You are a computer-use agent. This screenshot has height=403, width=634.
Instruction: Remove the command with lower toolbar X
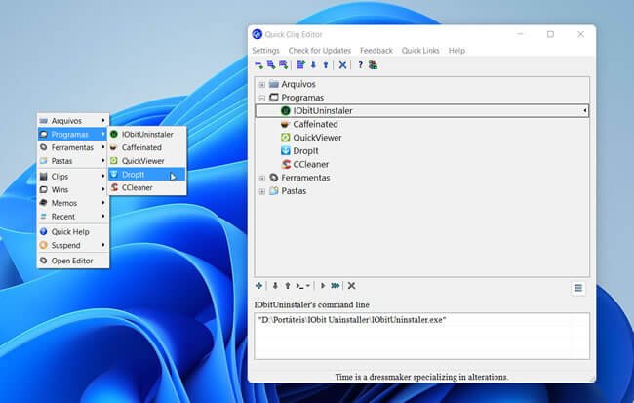pos(352,286)
